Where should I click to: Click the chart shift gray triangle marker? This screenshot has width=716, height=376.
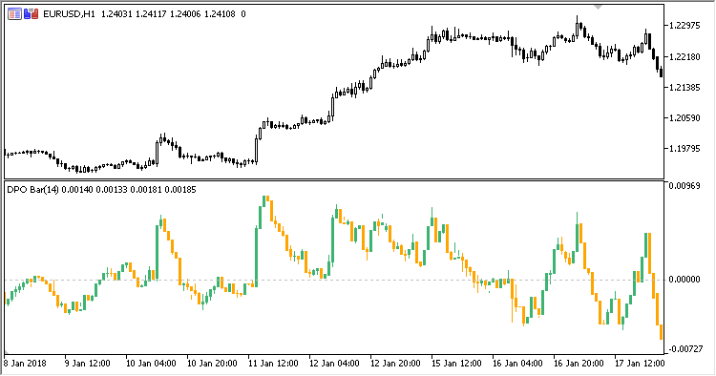[599, 7]
